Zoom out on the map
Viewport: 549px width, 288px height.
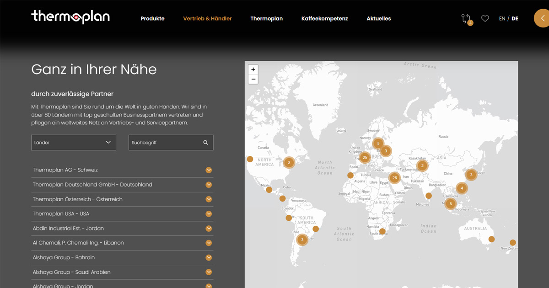pyautogui.click(x=253, y=80)
